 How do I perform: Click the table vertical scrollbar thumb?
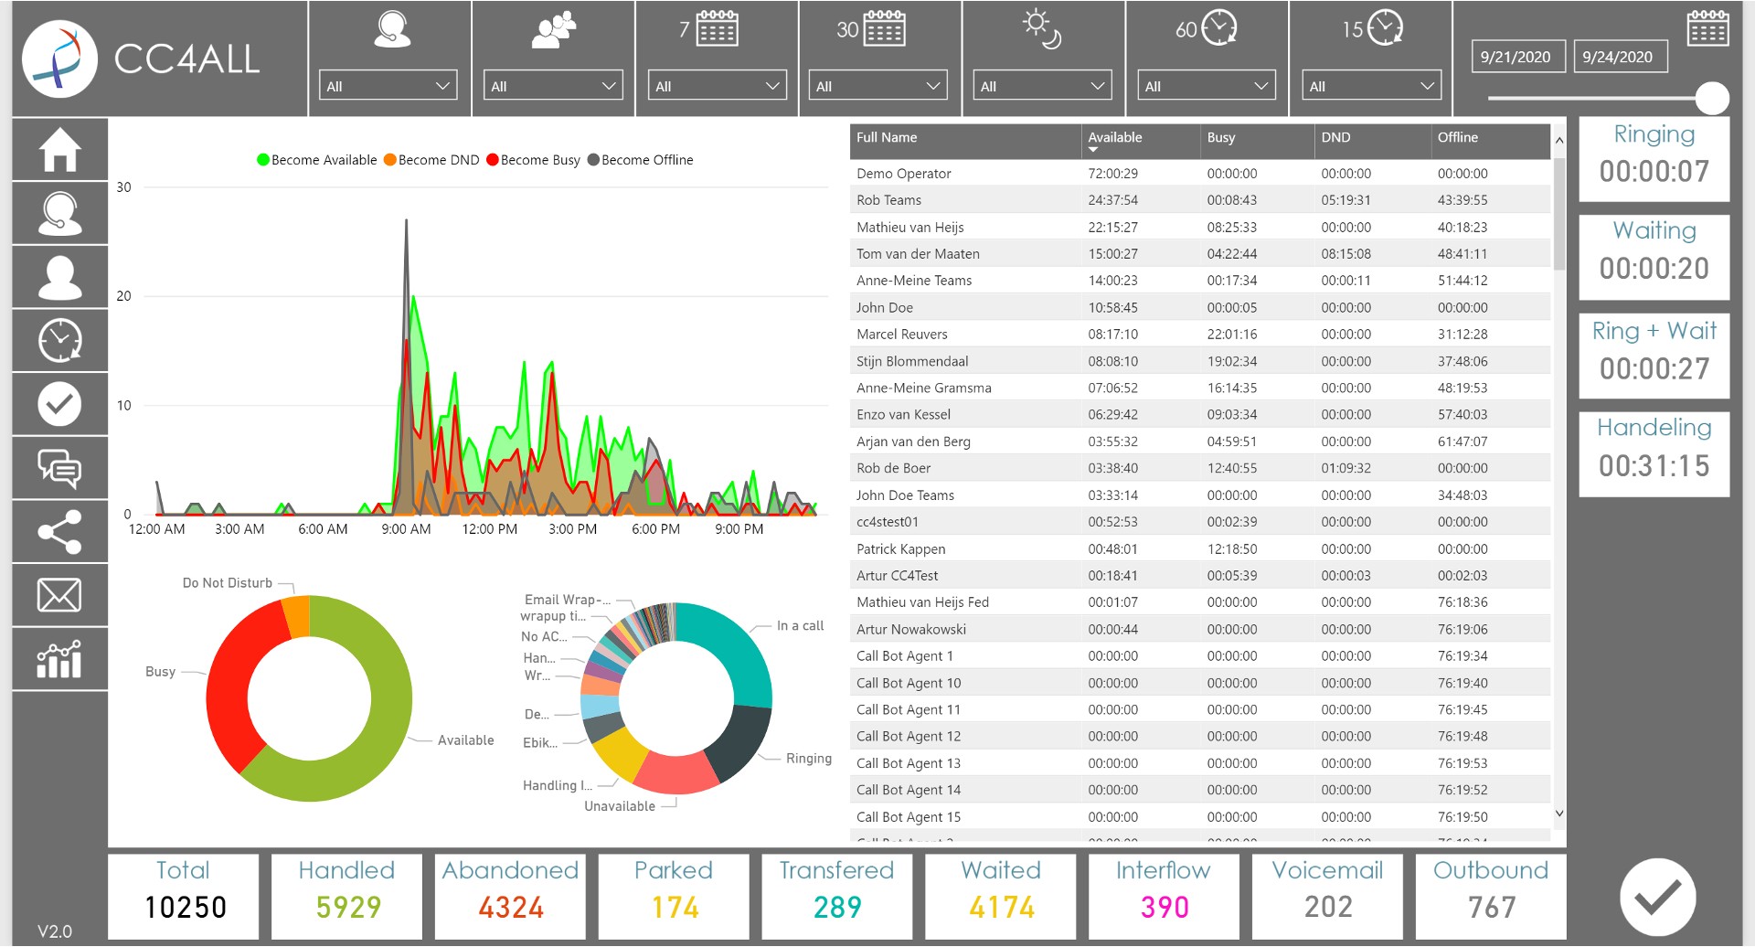(x=1559, y=214)
